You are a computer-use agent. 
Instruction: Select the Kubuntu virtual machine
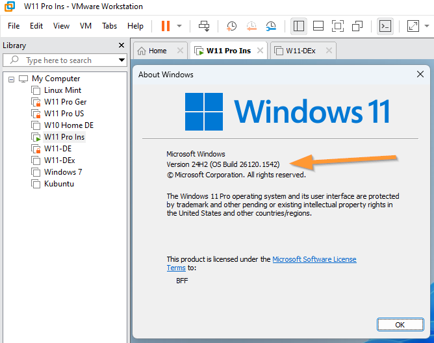pyautogui.click(x=59, y=184)
